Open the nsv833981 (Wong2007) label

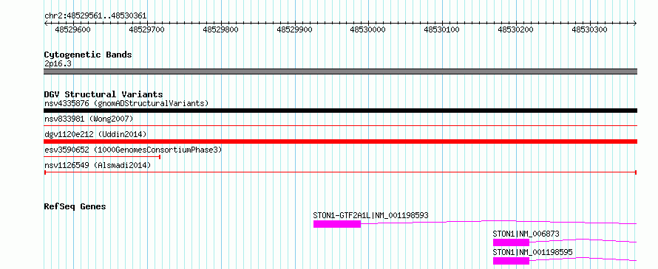[x=89, y=119]
